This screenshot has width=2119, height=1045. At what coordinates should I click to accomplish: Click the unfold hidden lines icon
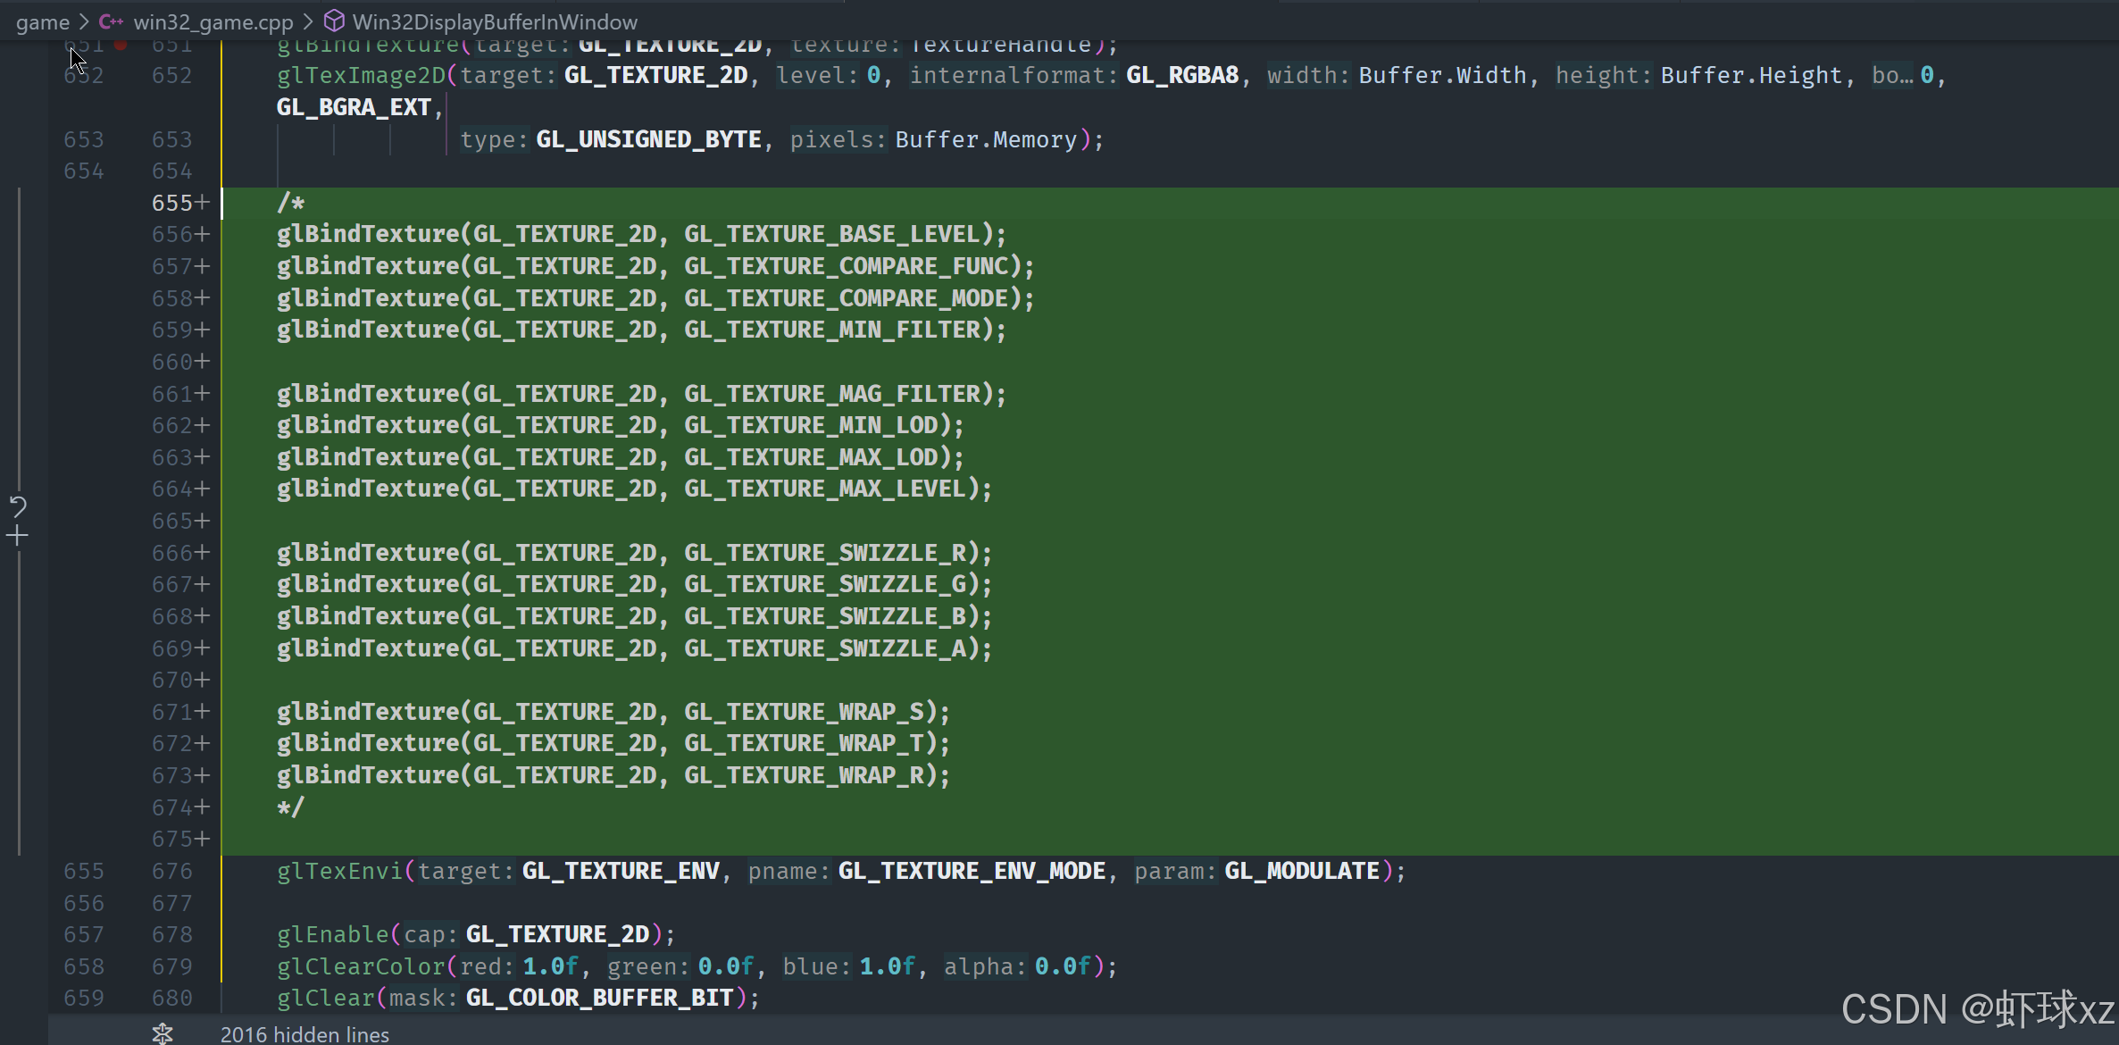tap(162, 1033)
